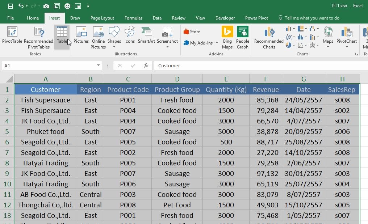368x224 pixels.
Task: Insert a line or area chart
Action: tap(290, 37)
